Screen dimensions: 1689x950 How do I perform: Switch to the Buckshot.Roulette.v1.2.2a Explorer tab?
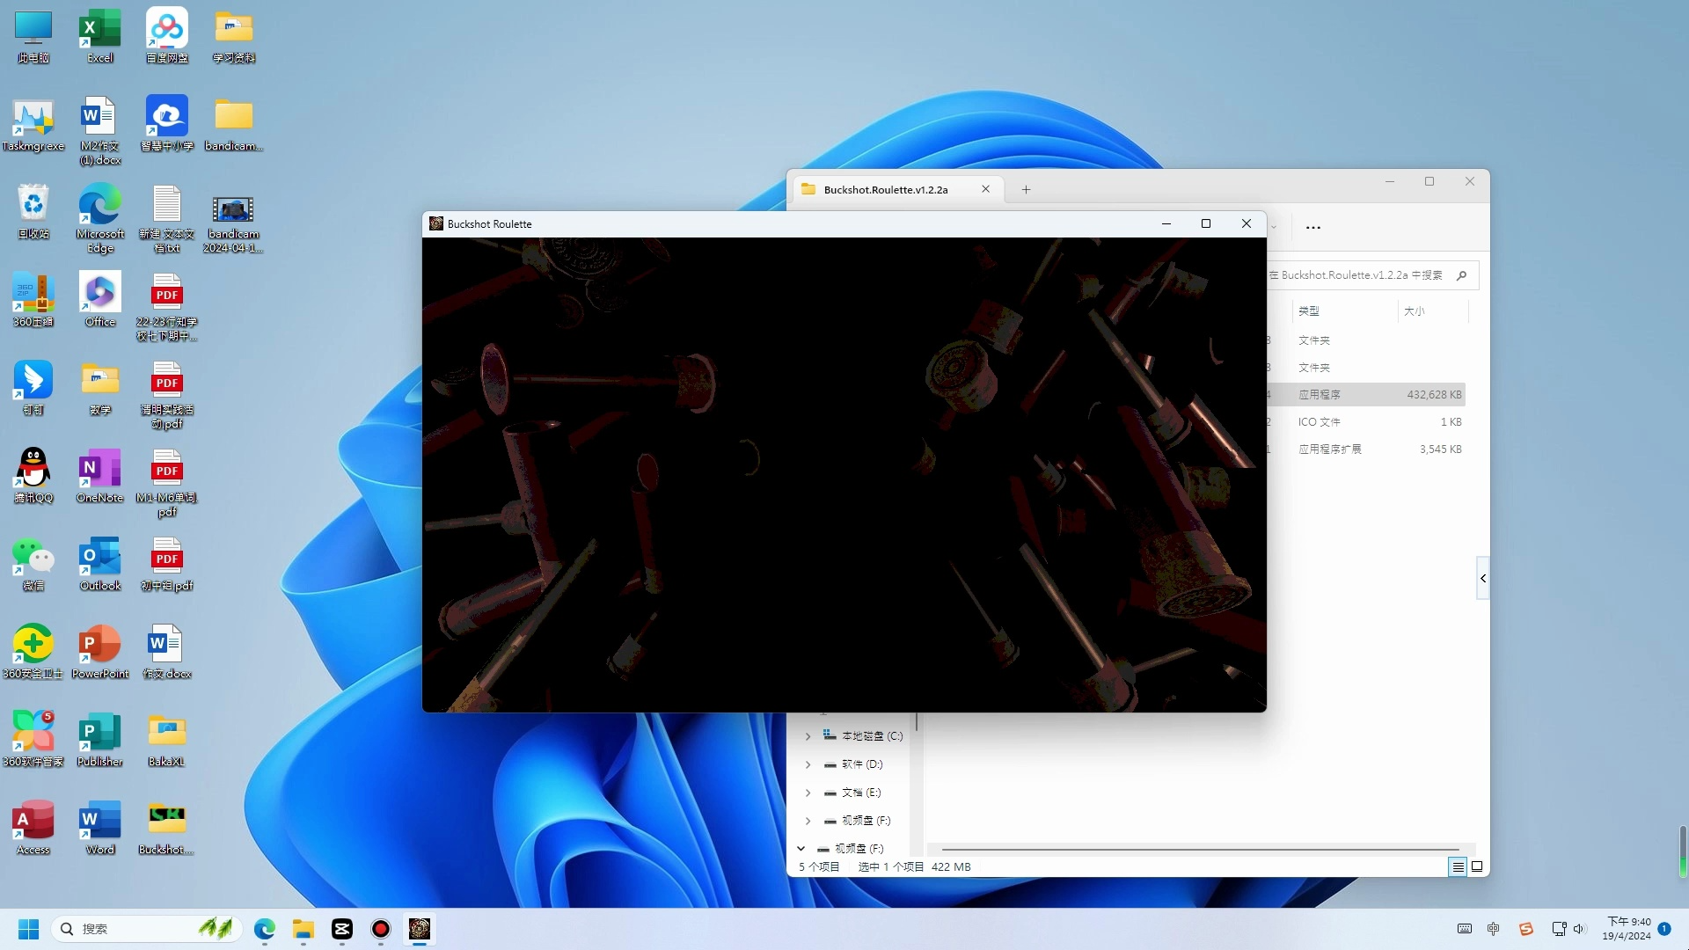(885, 189)
